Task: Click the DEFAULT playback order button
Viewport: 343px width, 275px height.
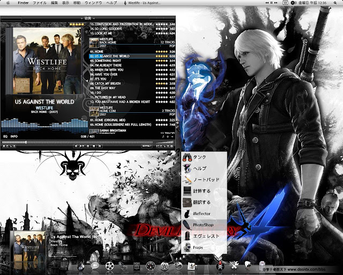Action: tap(147, 146)
